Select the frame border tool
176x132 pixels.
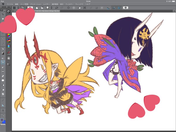coord(3,94)
